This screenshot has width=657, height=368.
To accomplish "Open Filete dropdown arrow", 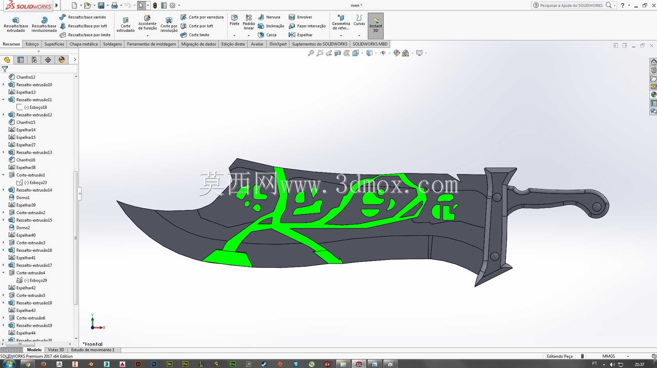I will tap(235, 36).
